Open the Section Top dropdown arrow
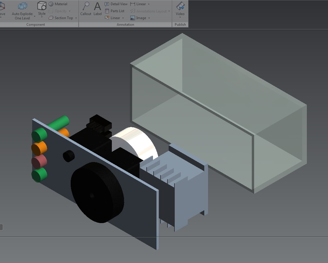 point(76,18)
